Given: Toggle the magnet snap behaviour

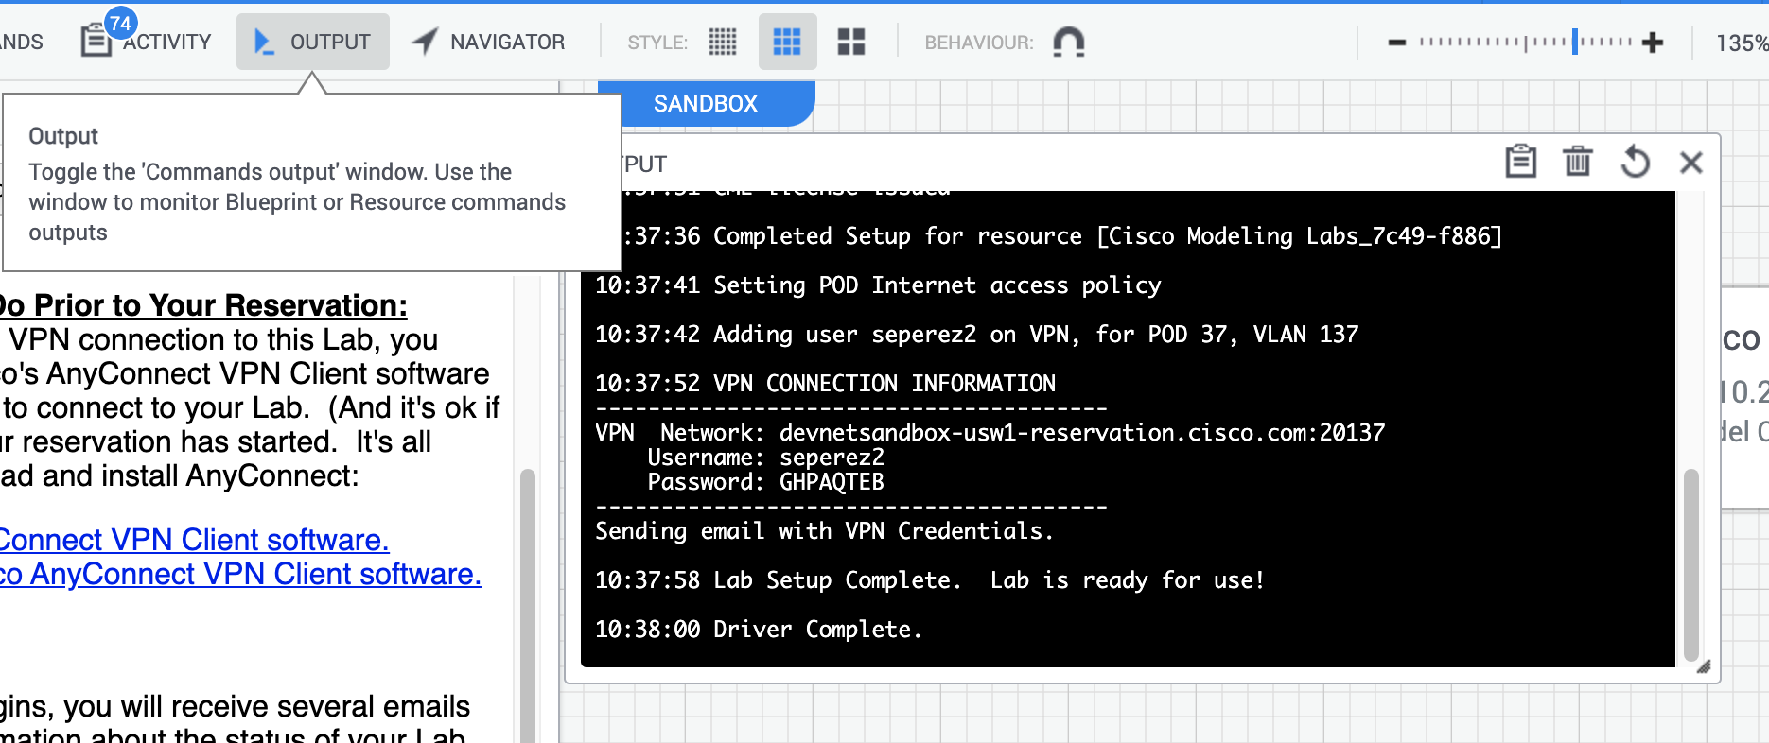Looking at the screenshot, I should coord(1069,42).
